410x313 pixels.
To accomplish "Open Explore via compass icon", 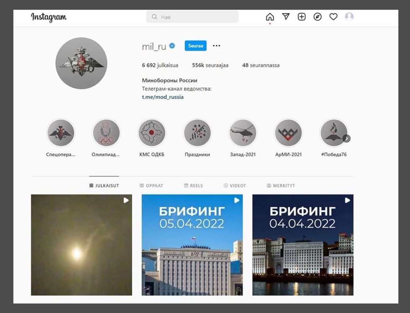I will coord(317,17).
